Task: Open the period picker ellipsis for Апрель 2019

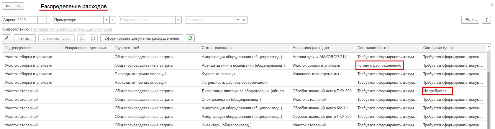Action: tap(40, 20)
